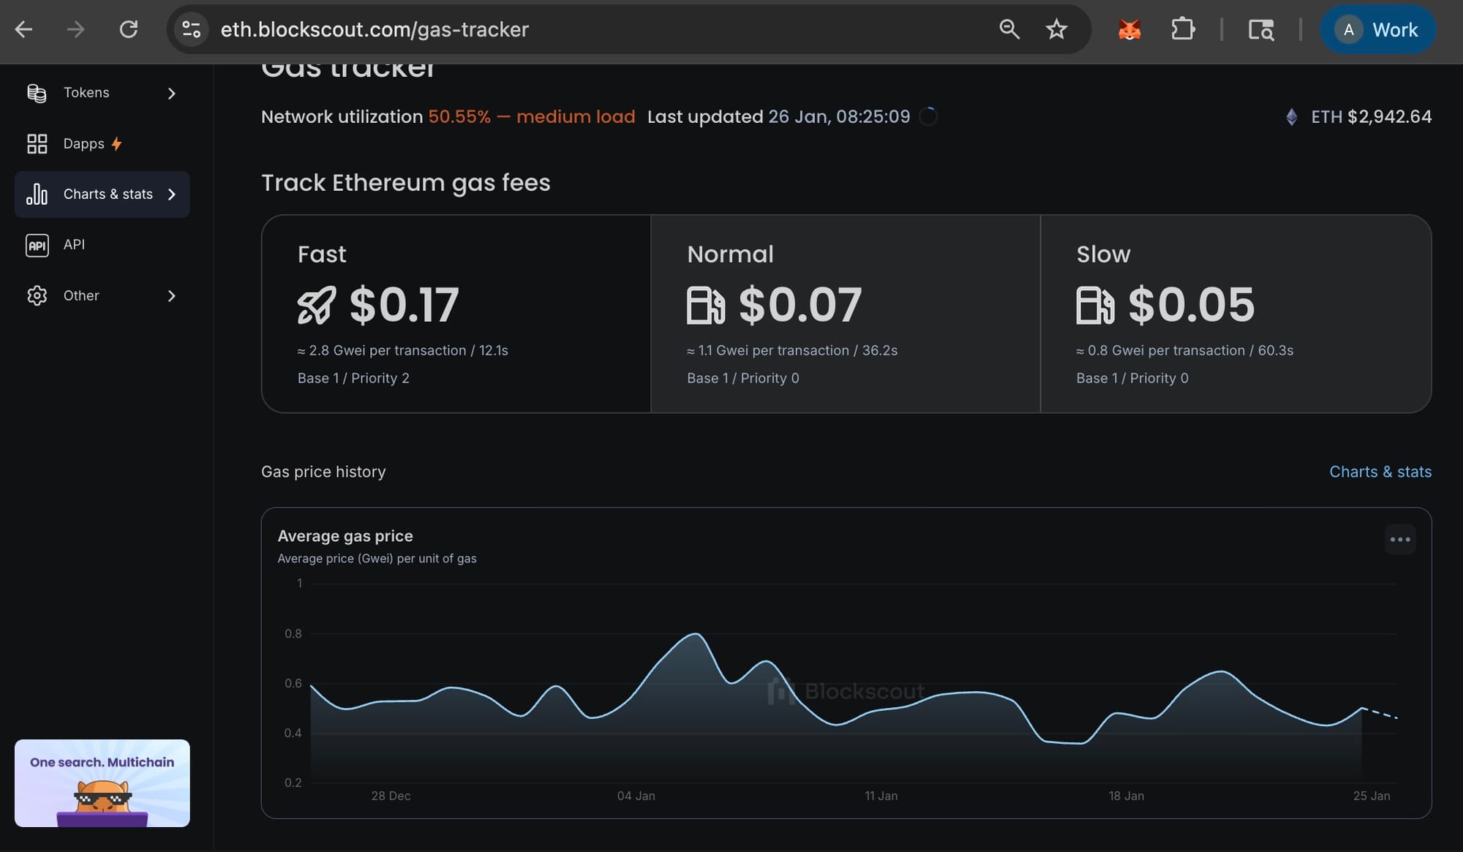1463x852 pixels.
Task: Expand the Tokens submenu chevron
Action: click(x=172, y=93)
